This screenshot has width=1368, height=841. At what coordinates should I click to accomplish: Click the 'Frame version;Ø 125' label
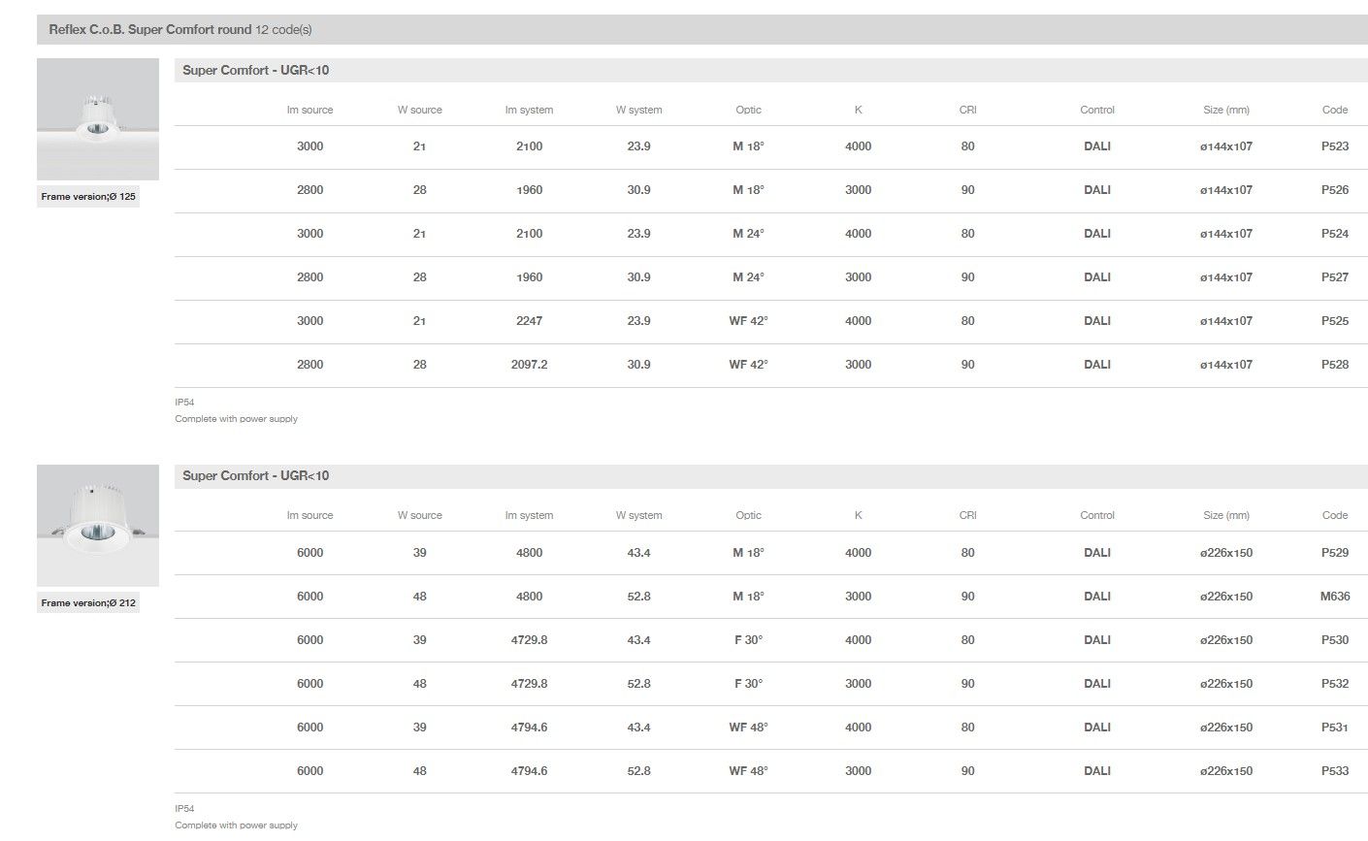tap(88, 197)
